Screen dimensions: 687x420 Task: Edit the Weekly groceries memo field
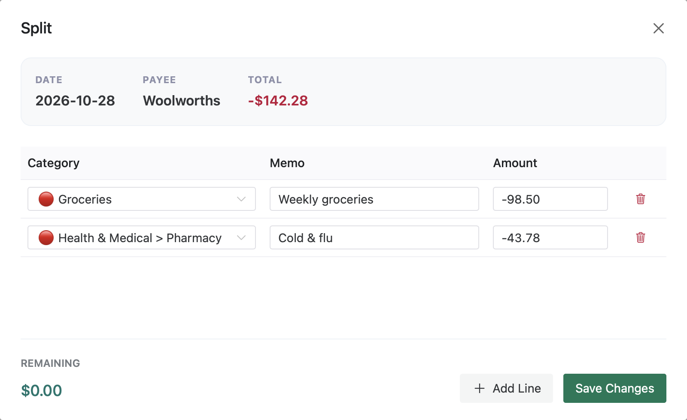tap(374, 199)
